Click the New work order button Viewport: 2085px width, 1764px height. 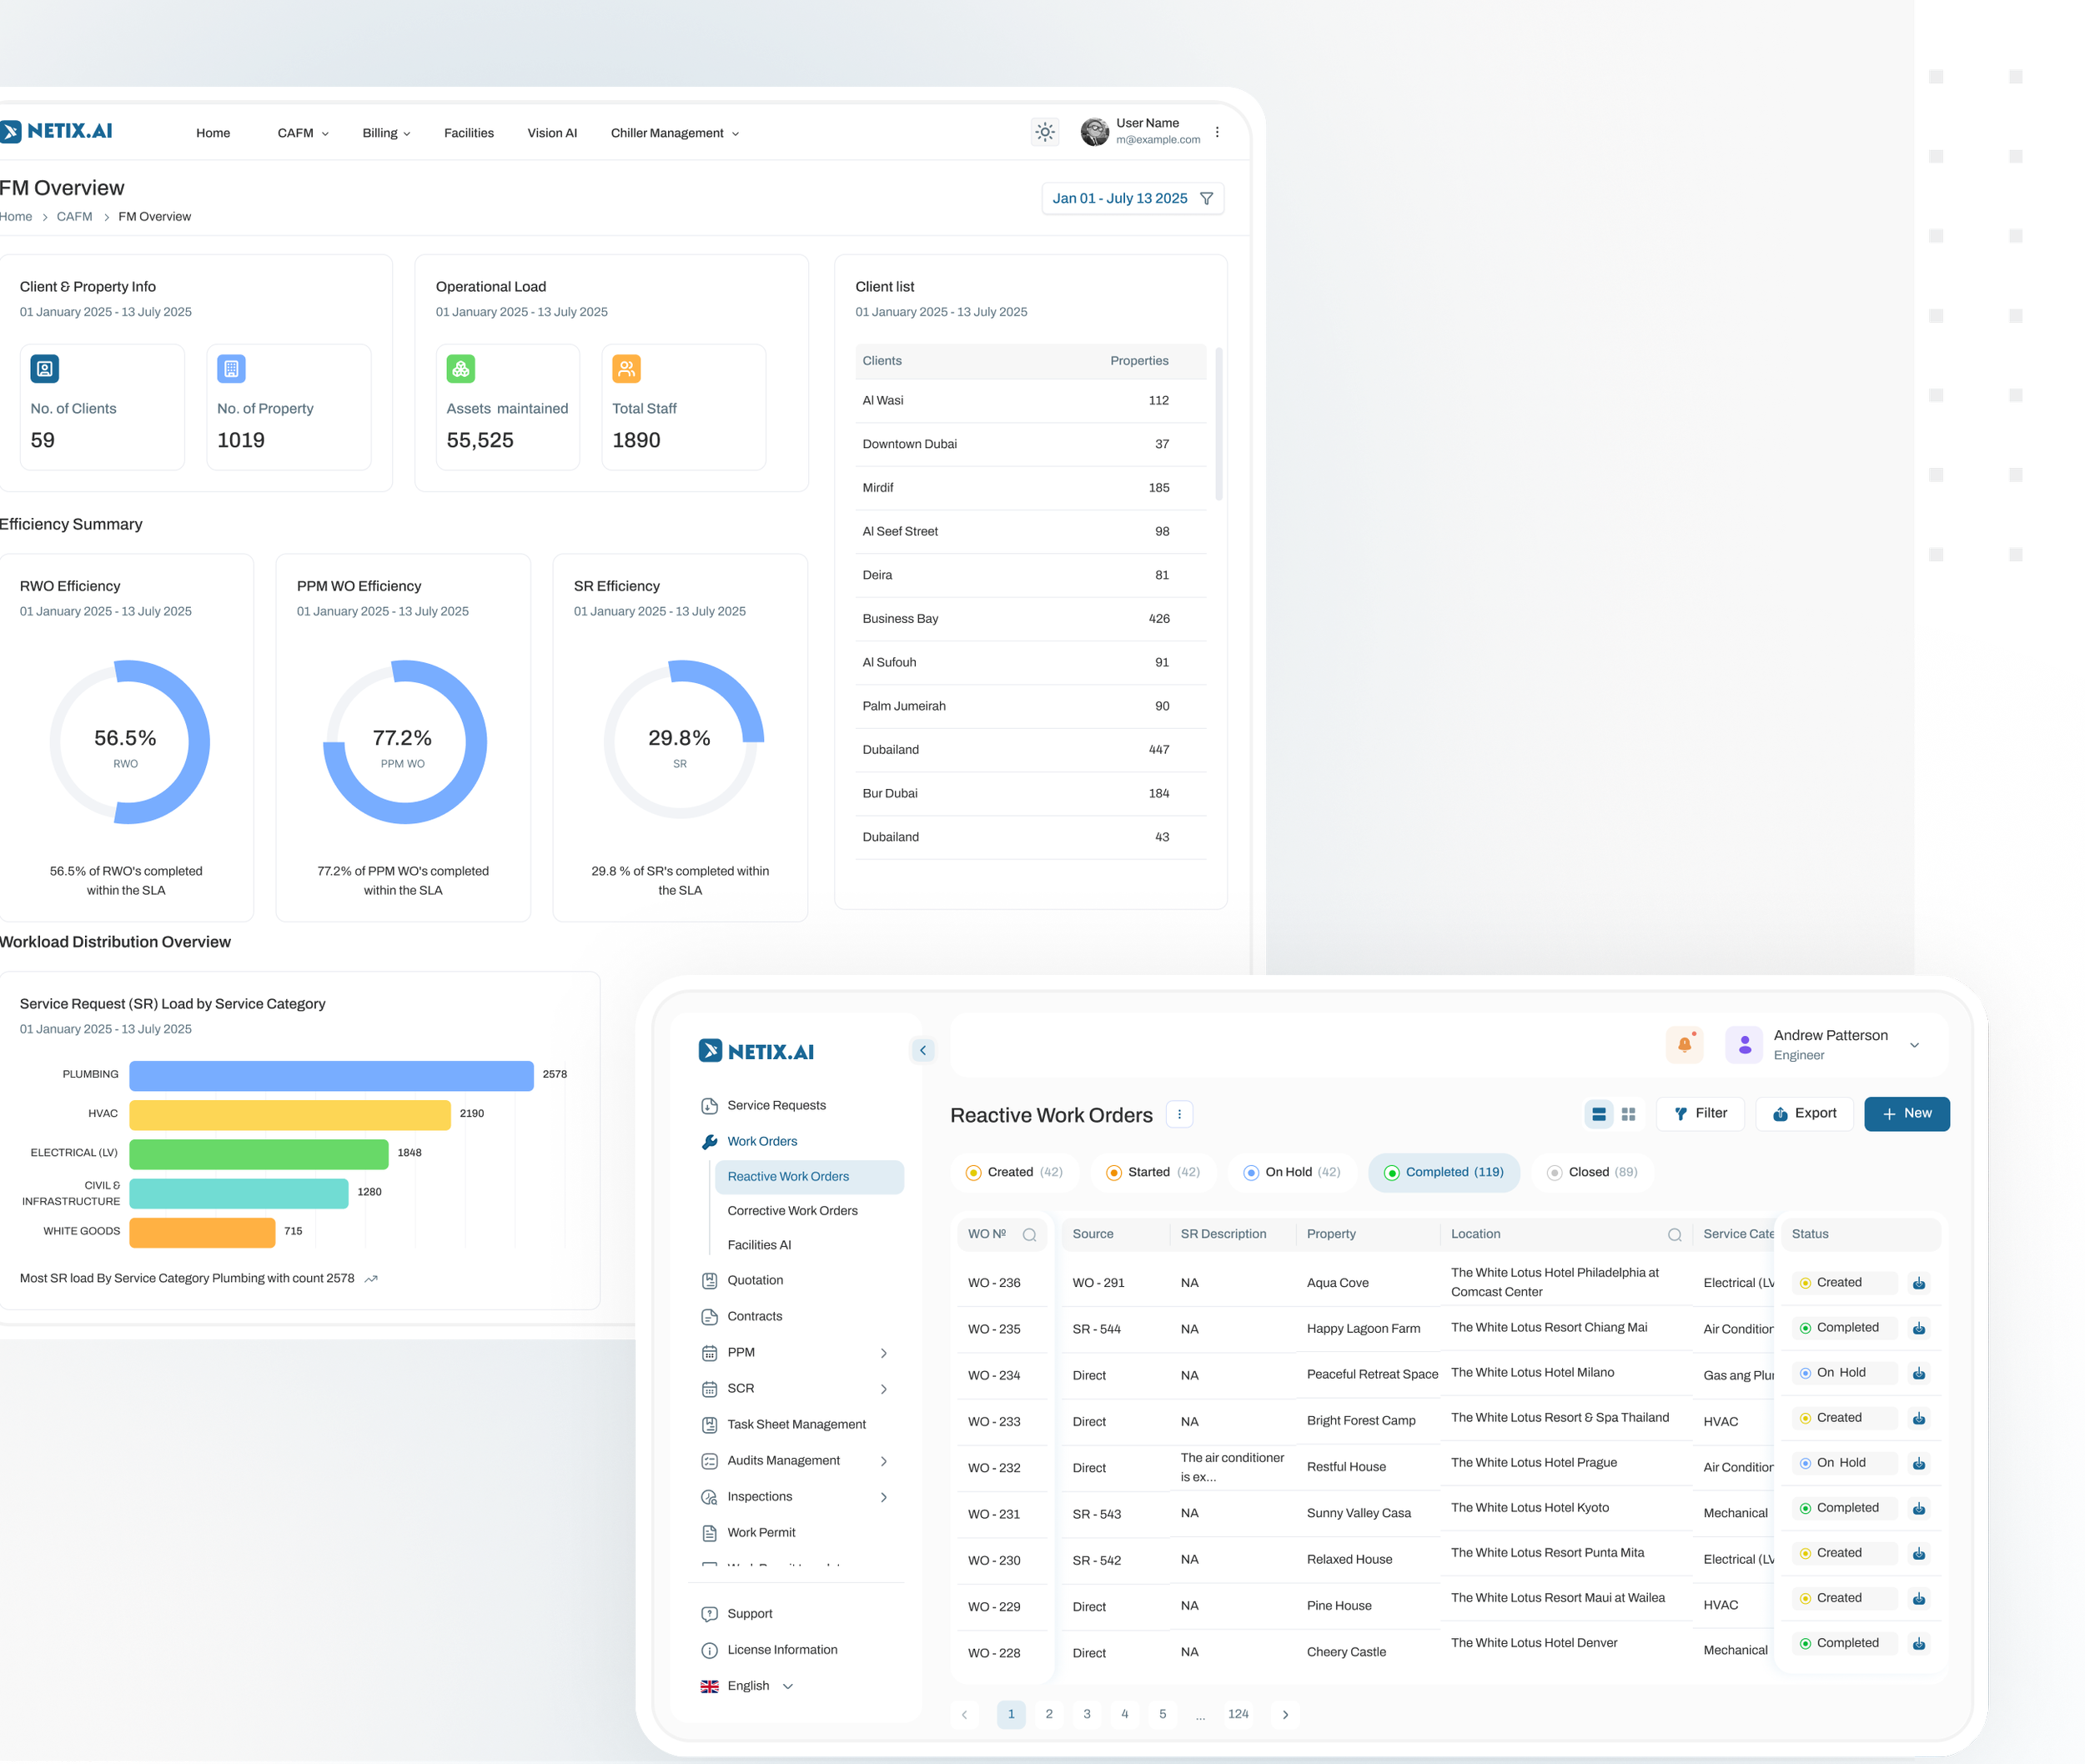(1906, 1114)
